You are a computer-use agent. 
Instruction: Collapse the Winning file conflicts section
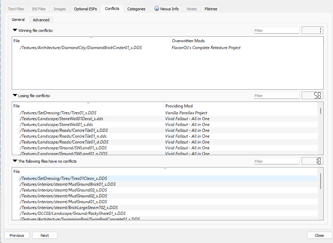pyautogui.click(x=15, y=30)
